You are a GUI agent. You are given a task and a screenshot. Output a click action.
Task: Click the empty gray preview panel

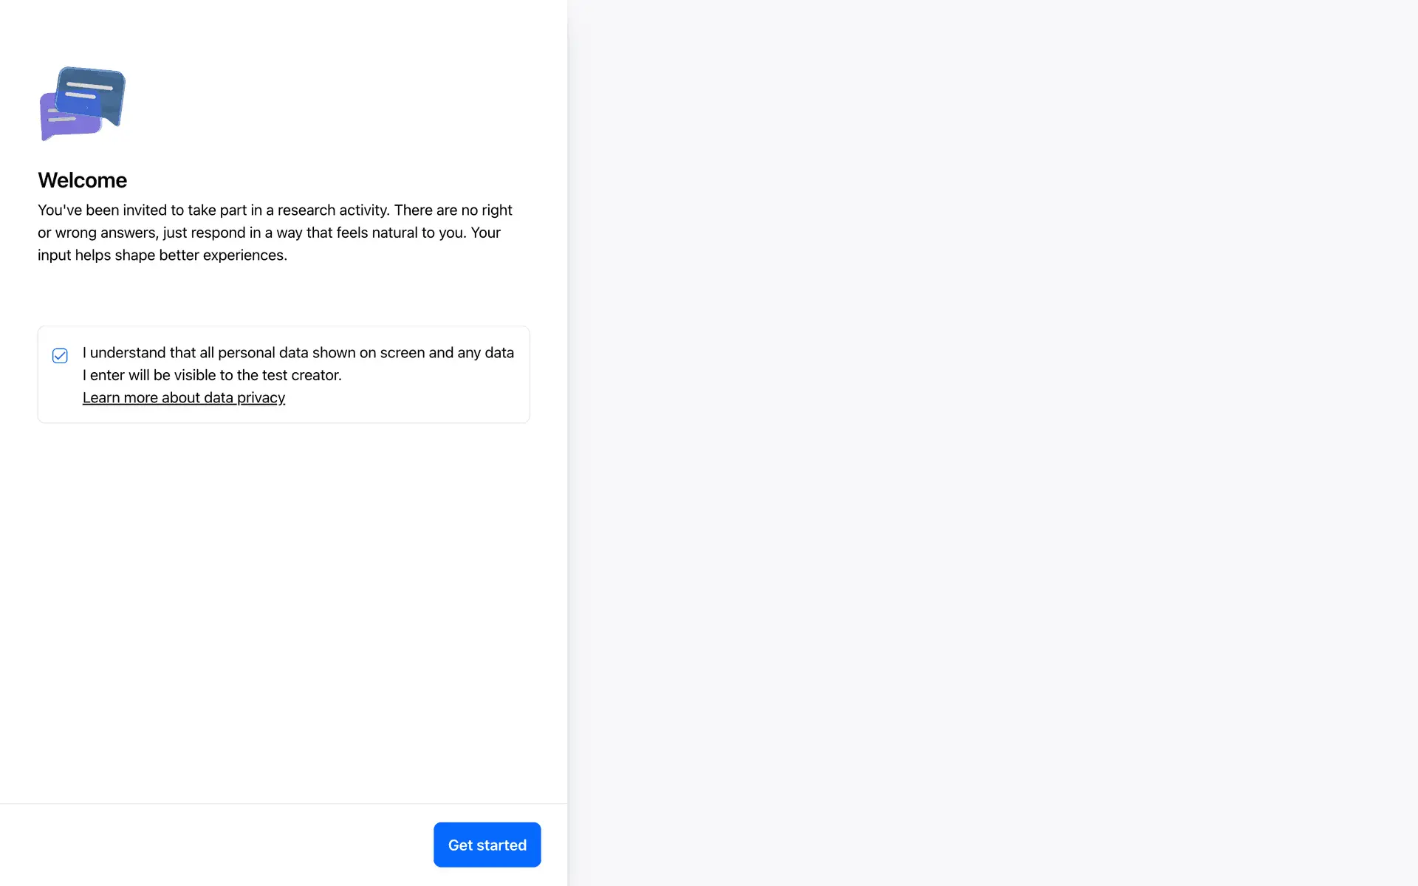993,443
